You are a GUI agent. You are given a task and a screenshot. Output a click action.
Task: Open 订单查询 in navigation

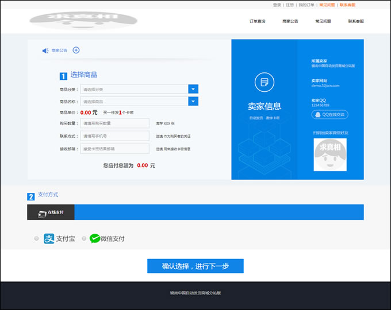(258, 21)
